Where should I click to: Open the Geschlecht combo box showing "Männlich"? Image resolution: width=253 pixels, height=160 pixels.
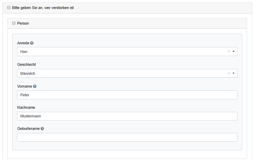pos(121,73)
